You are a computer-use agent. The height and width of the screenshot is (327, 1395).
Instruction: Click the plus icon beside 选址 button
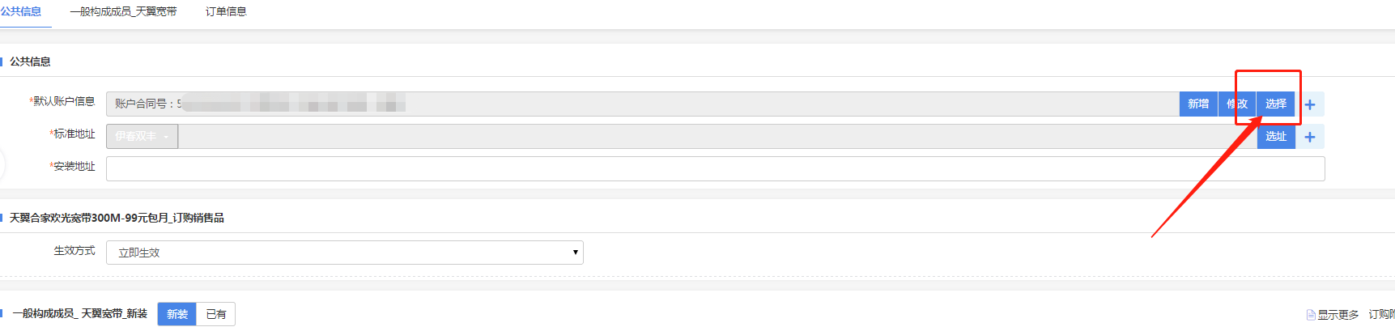tap(1310, 137)
